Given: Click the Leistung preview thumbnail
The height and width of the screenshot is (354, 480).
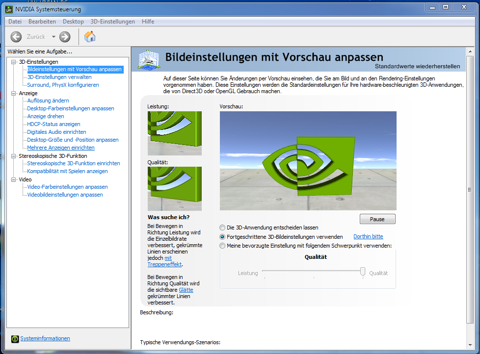Looking at the screenshot, I should (175, 133).
